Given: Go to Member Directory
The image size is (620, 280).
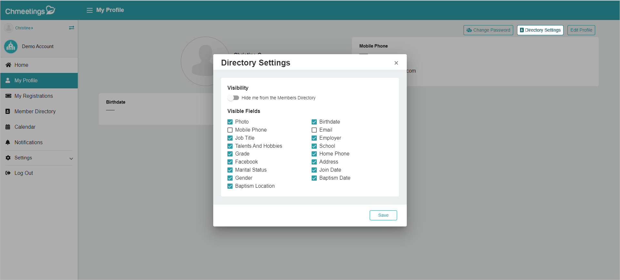Looking at the screenshot, I should pos(39,111).
